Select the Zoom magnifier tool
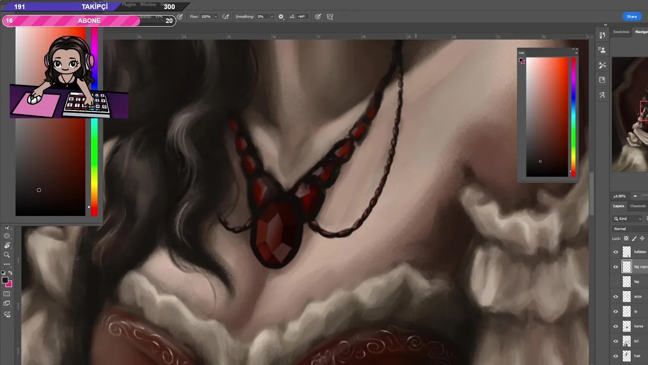This screenshot has width=648, height=365. tap(7, 254)
